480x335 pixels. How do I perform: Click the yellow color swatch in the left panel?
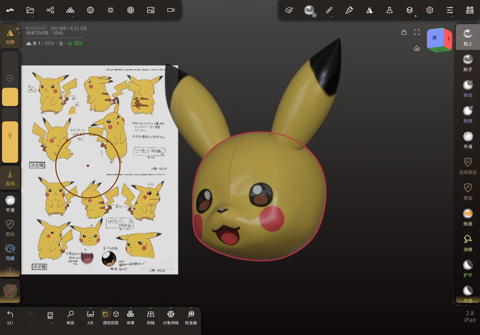(x=10, y=97)
